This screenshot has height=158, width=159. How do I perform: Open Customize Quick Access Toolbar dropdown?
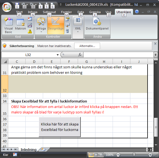click(61, 4)
